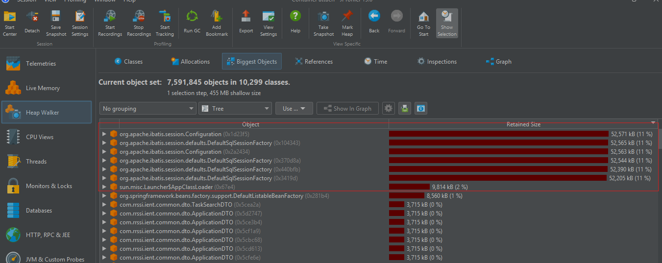Click the blue info icon
Image resolution: width=662 pixels, height=263 pixels.
(x=421, y=109)
